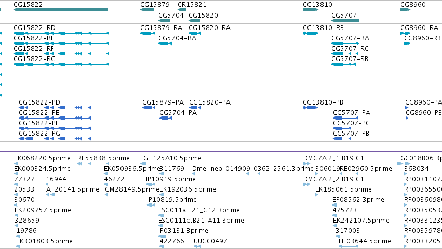Image resolution: width=442 pixels, height=249 pixels.
Task: Click EST AT20141.5prime
Action: (x=50, y=195)
